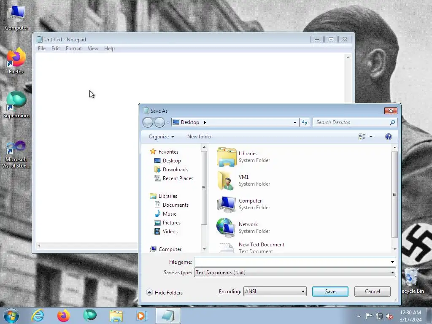Show hidden tray icons arrow
This screenshot has width=432, height=324.
click(359, 316)
